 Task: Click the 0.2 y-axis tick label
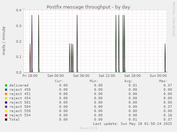(19, 41)
